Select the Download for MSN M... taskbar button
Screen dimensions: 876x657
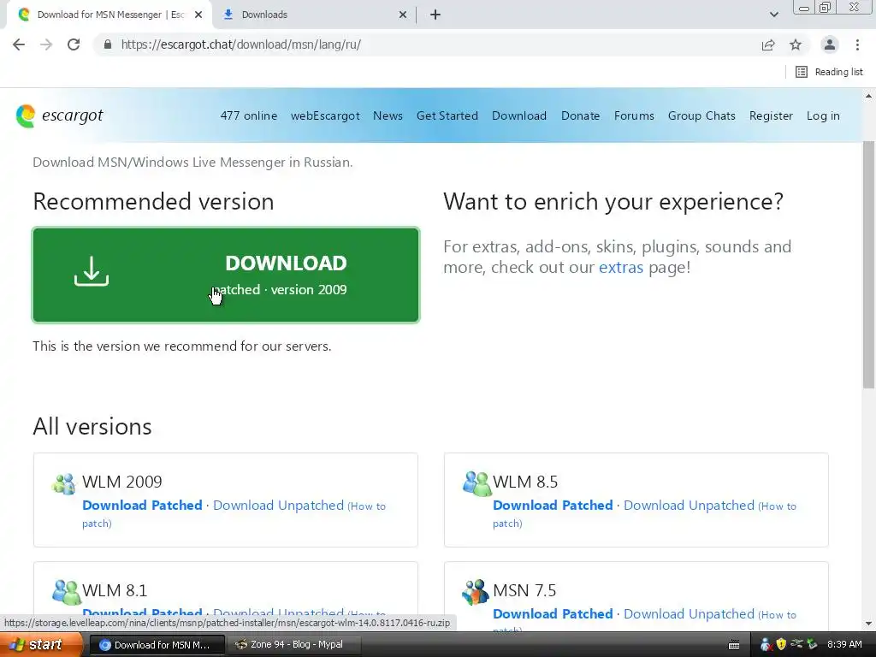pyautogui.click(x=157, y=645)
